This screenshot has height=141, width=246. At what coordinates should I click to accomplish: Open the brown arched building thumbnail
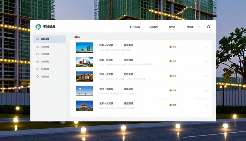[x=85, y=77]
